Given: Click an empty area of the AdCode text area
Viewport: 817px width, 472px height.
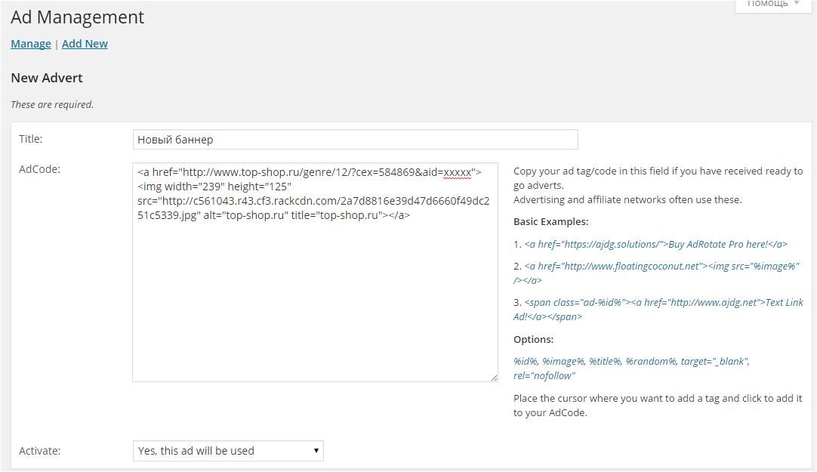Looking at the screenshot, I should pos(315,302).
